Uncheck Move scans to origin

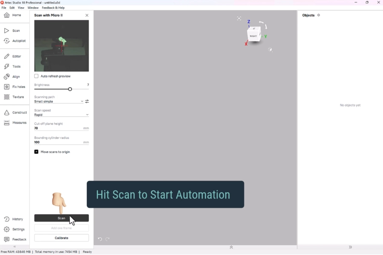pos(36,152)
